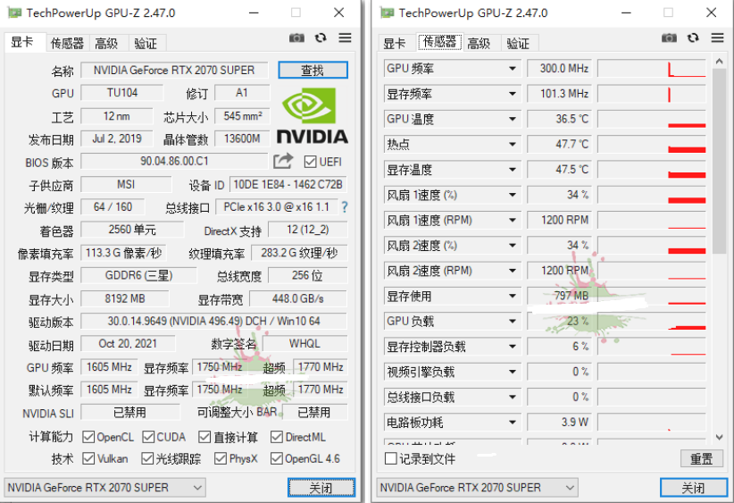
Task: Toggle the UEFI checkbox
Action: 311,162
